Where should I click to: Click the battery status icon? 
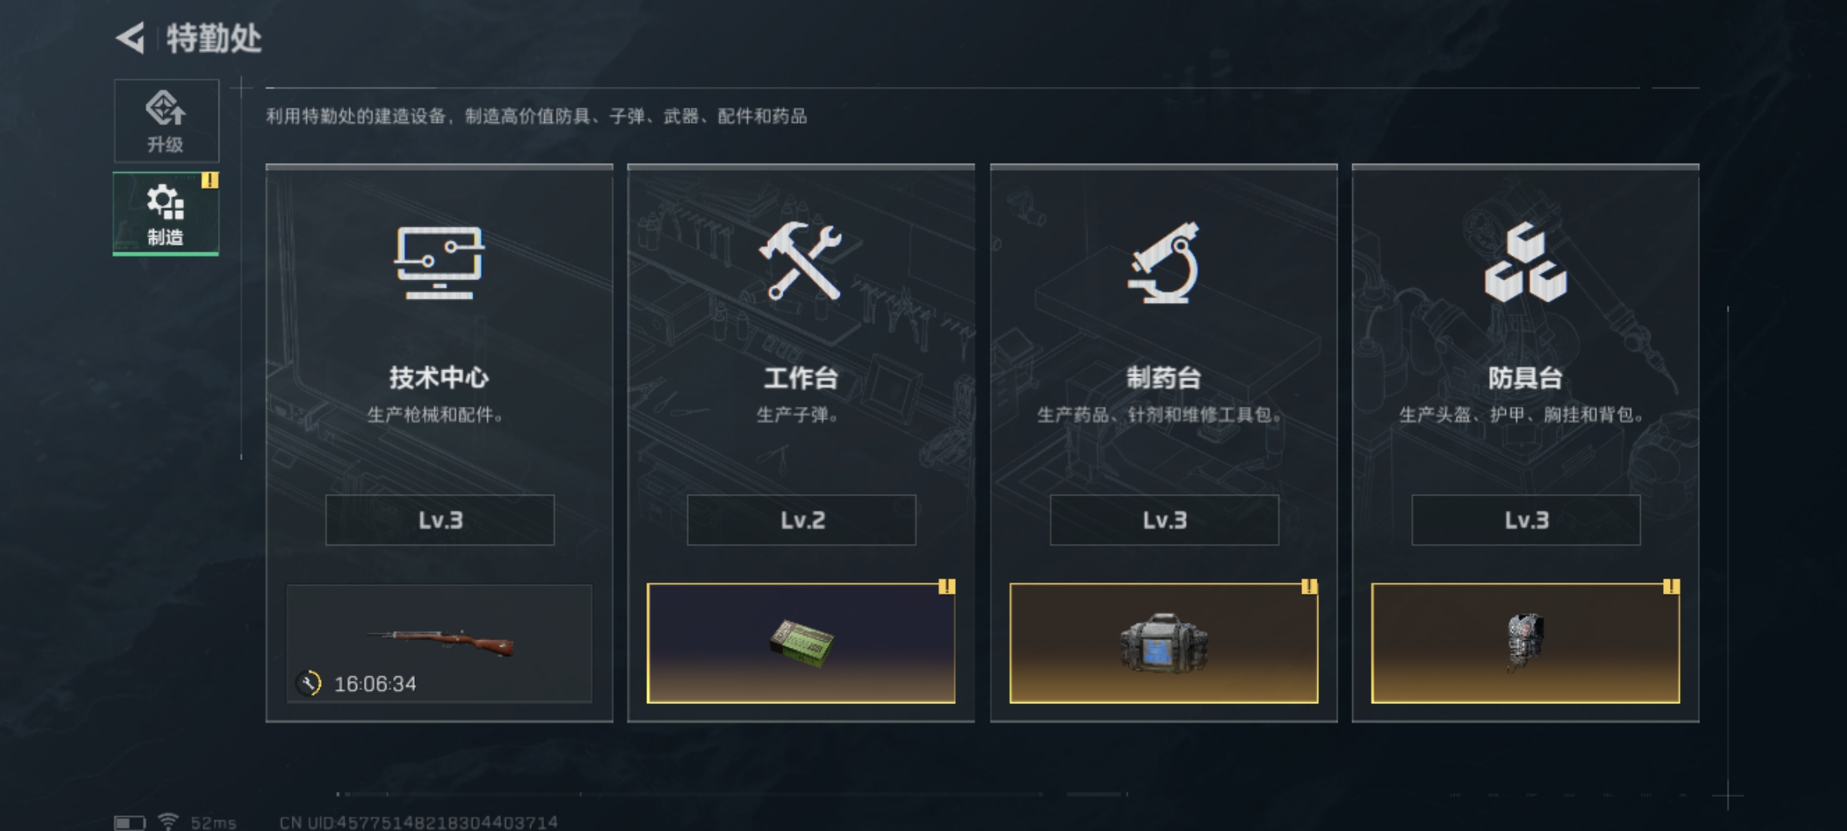[x=129, y=823]
